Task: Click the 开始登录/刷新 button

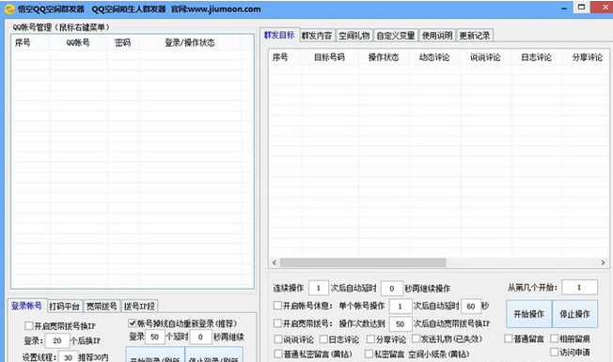Action: [155, 355]
